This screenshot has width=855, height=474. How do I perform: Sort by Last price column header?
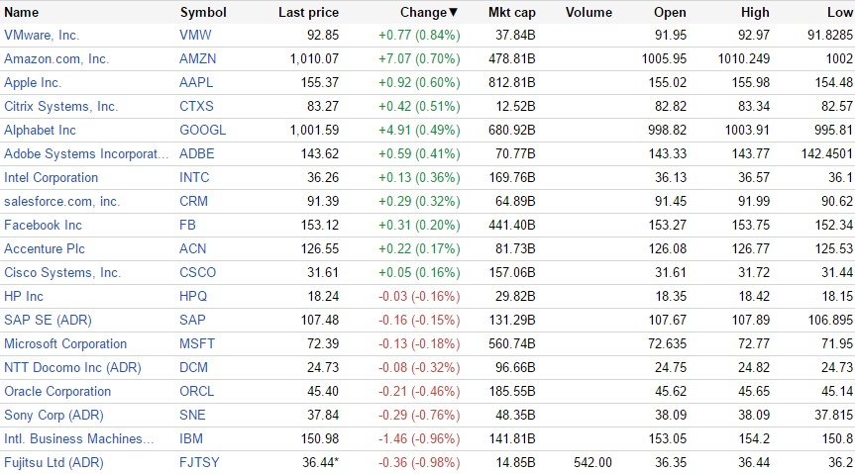[308, 12]
